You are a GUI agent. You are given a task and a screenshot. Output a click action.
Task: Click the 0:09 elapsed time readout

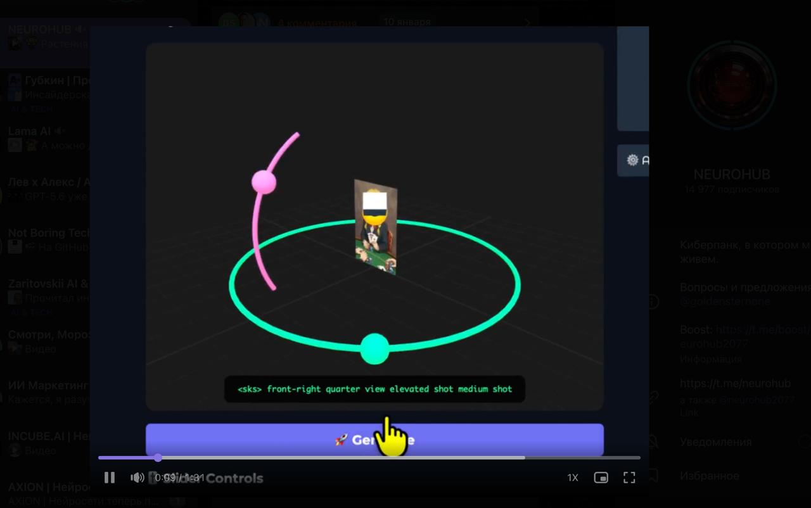point(166,478)
